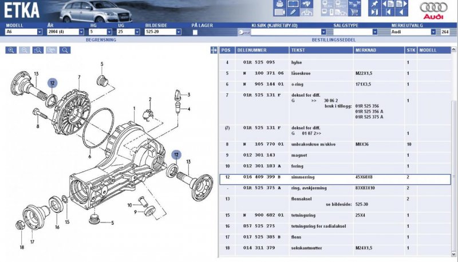
Task: Click the Delenummer column header
Action: click(254, 50)
